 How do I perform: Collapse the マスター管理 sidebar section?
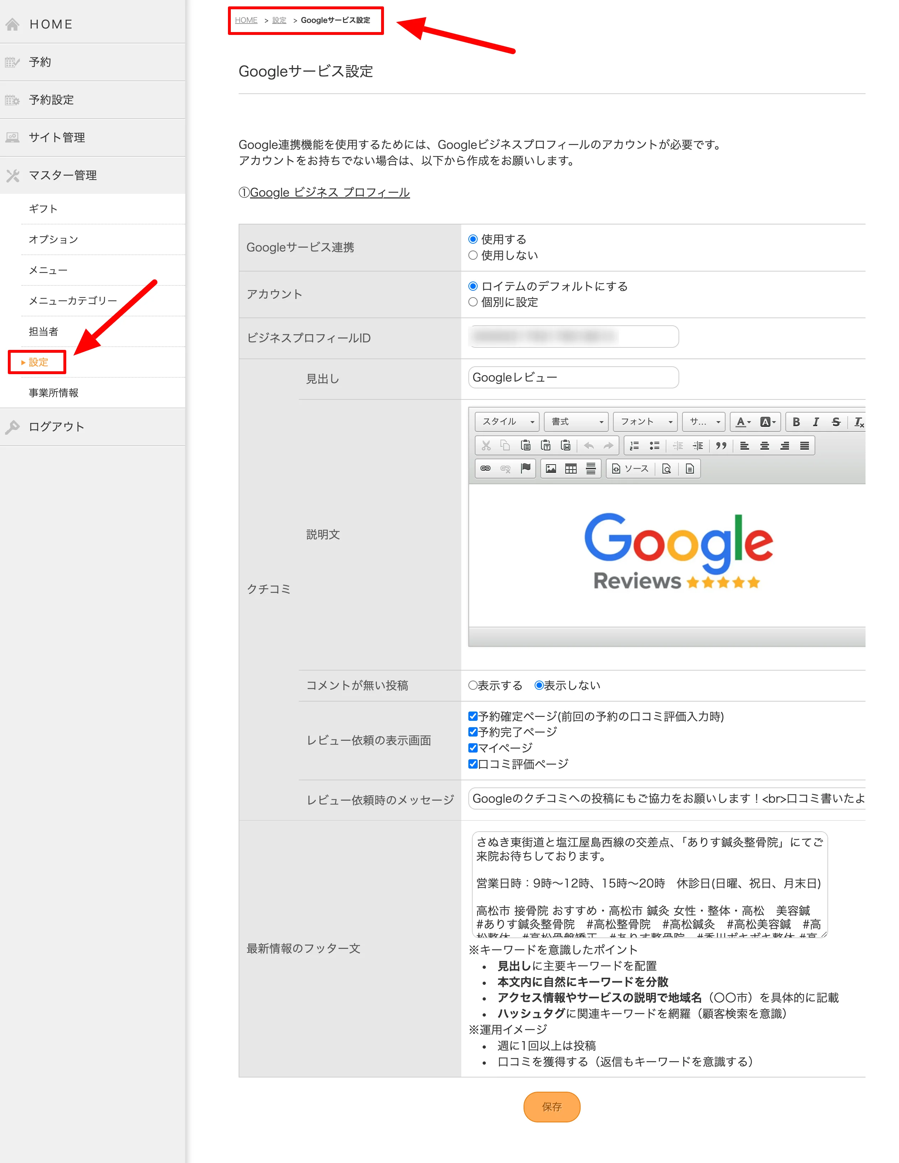point(93,175)
